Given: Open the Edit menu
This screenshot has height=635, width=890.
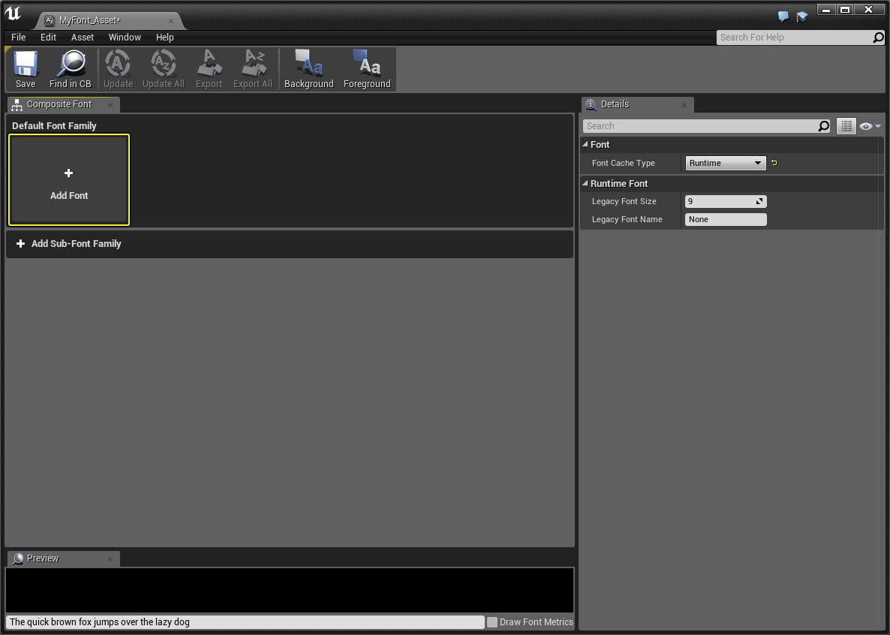Looking at the screenshot, I should (x=48, y=38).
